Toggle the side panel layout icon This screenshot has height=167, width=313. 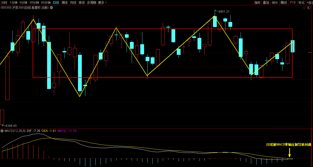point(309,8)
